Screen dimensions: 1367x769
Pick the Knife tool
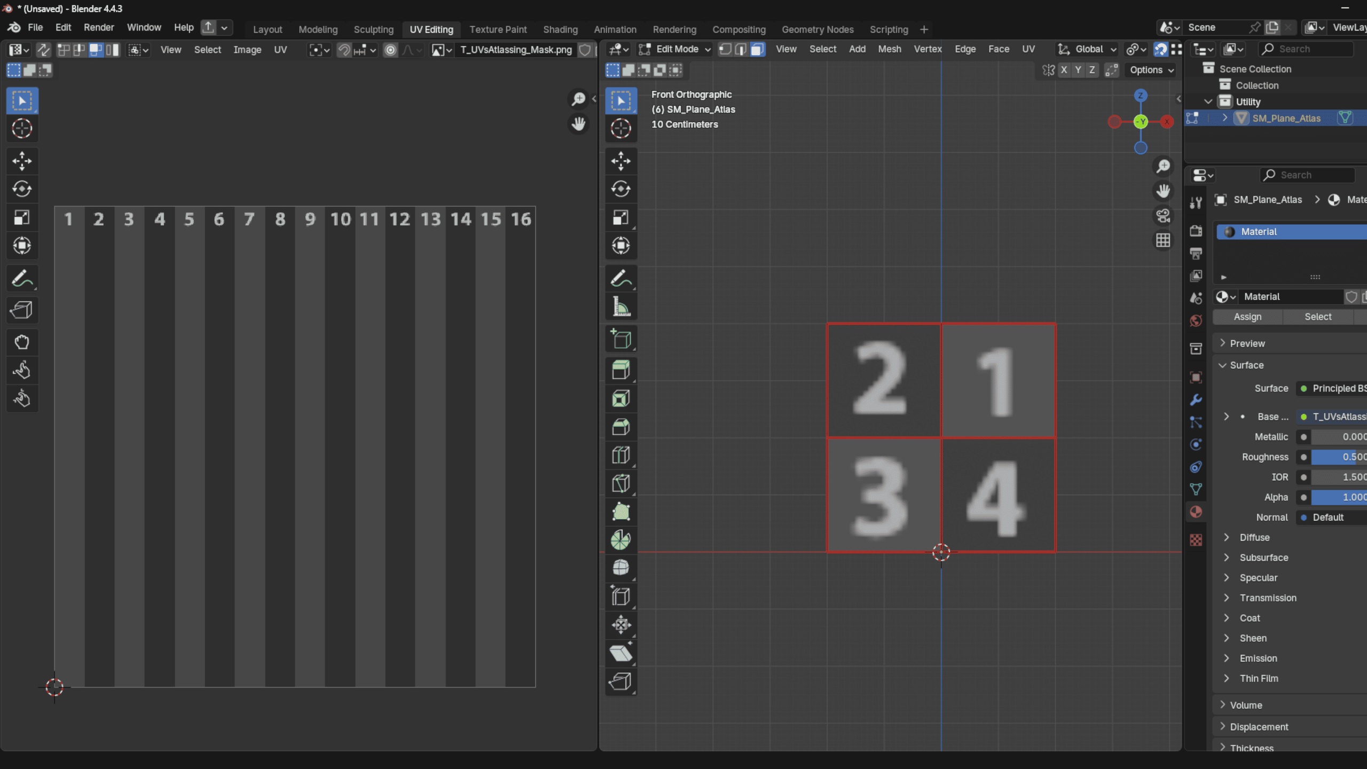[x=621, y=483]
